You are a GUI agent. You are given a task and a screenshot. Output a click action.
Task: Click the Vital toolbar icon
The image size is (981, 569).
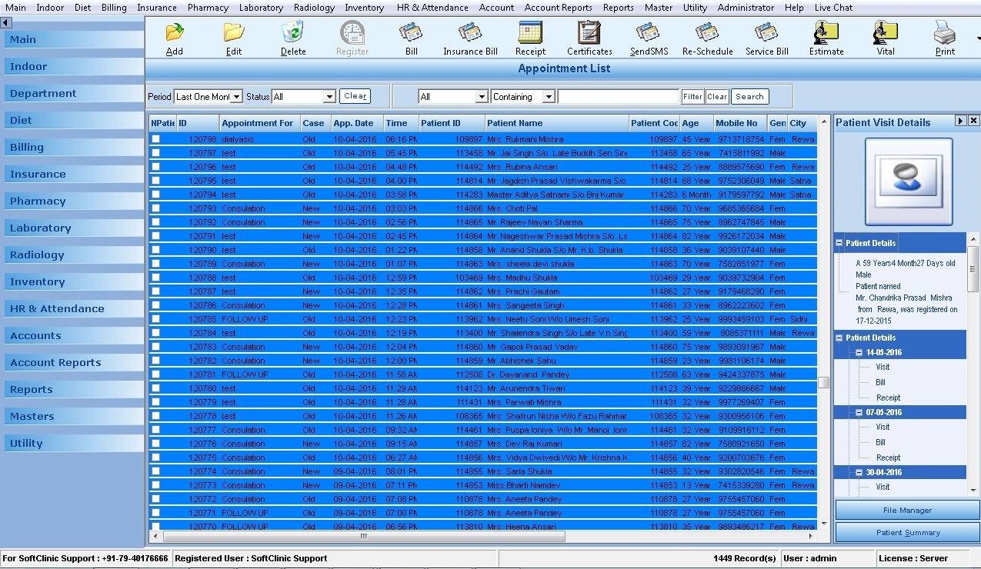(886, 34)
